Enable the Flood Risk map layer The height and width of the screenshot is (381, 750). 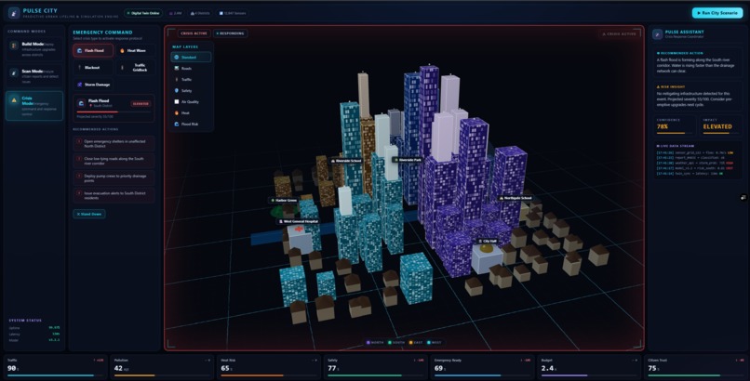pyautogui.click(x=191, y=125)
